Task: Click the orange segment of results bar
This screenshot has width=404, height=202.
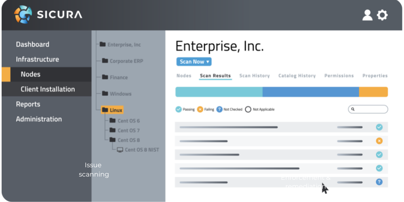Action: (x=373, y=92)
